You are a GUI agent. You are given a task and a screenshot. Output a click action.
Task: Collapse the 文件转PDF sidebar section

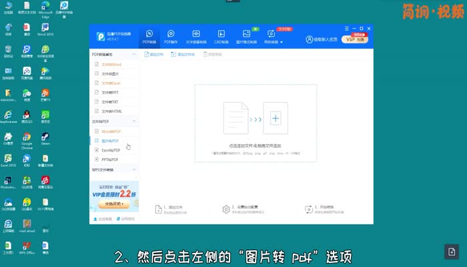[135, 122]
